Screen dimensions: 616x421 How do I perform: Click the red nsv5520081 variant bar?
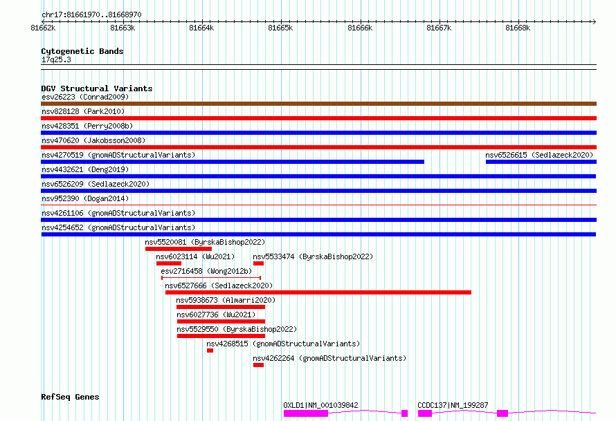pyautogui.click(x=179, y=249)
